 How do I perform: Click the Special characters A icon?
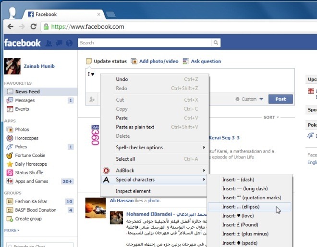tap(106, 180)
